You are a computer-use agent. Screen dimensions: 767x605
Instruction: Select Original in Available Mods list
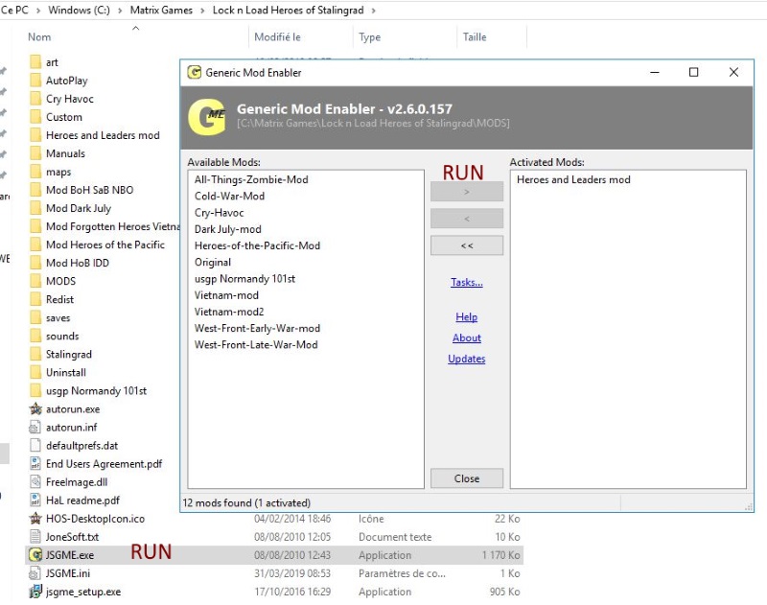pyautogui.click(x=213, y=262)
